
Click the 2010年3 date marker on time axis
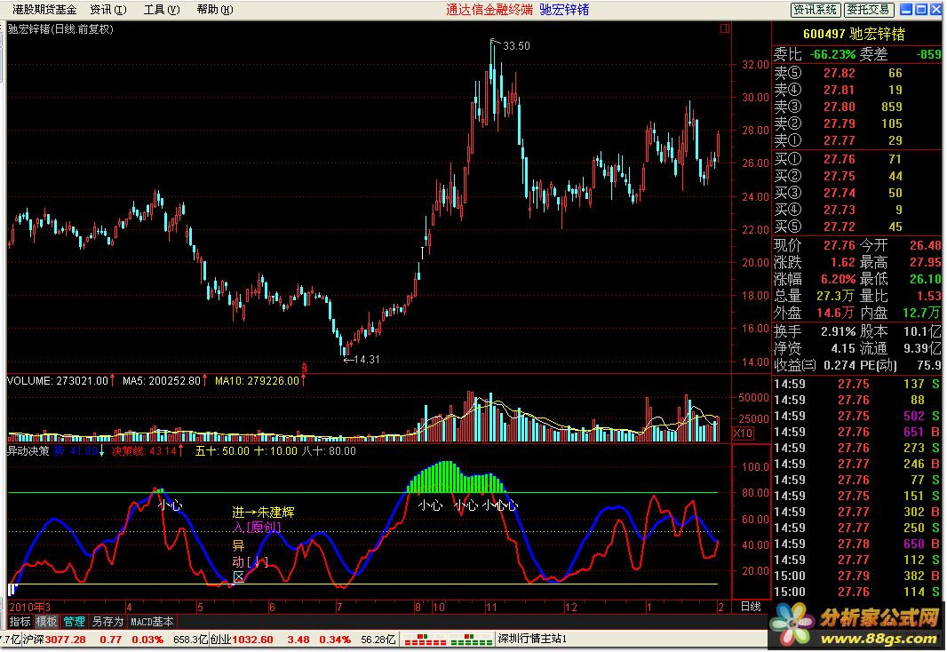(x=29, y=608)
